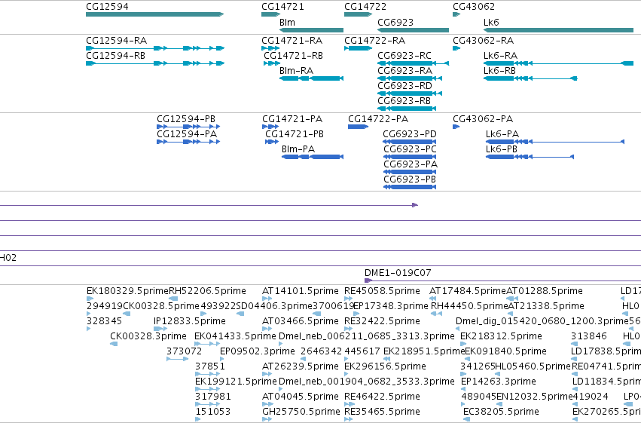The width and height of the screenshot is (641, 423).
Task: Select transcript CG6923-RC
Action: (414, 63)
